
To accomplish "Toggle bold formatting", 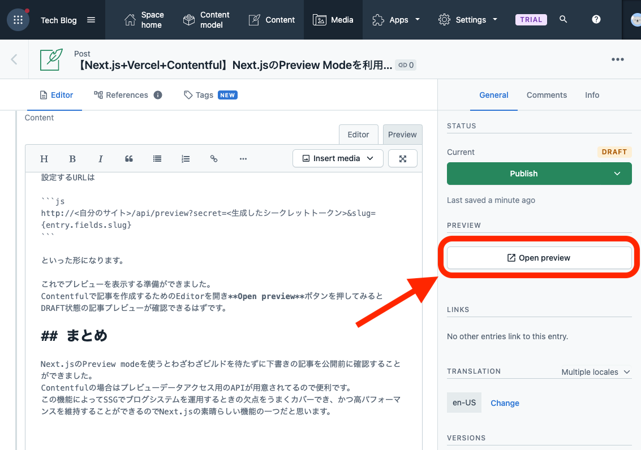I will (72, 159).
